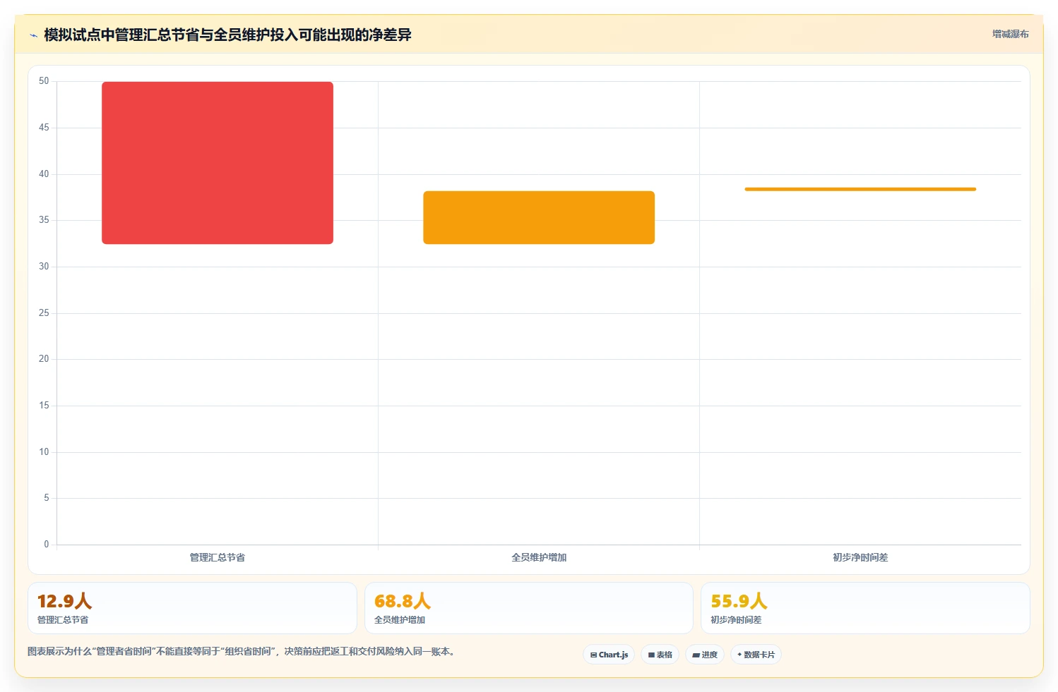Click the red 管理汇总节省 bar
The image size is (1058, 692).
click(218, 163)
